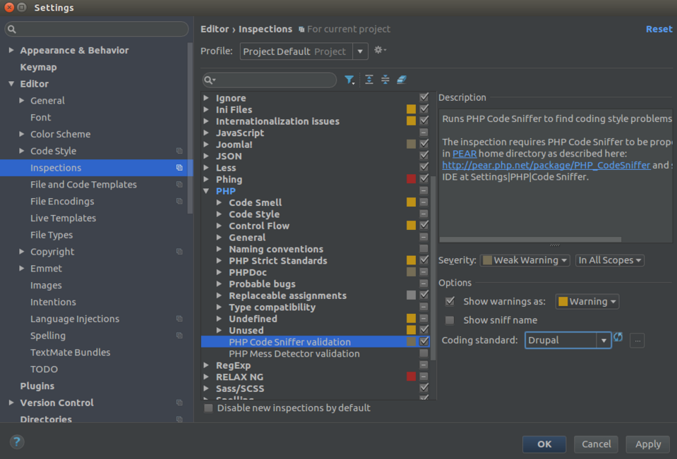Open the magnifier in inspections search field
Image resolution: width=677 pixels, height=459 pixels.
(208, 80)
